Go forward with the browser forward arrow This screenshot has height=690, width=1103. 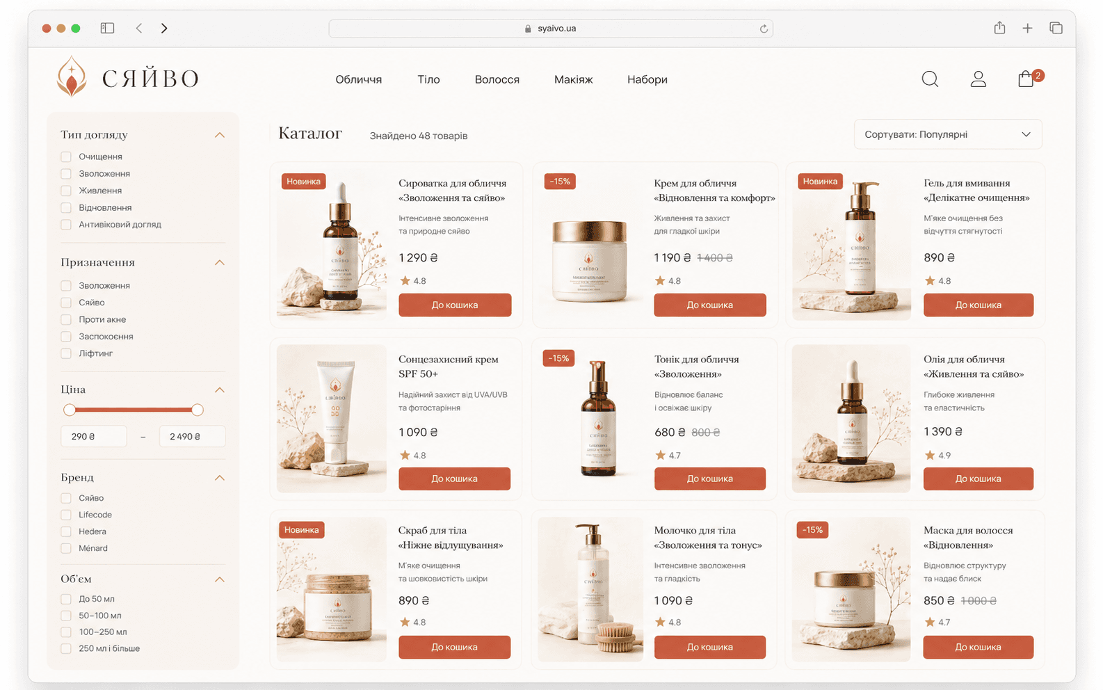[x=164, y=28]
